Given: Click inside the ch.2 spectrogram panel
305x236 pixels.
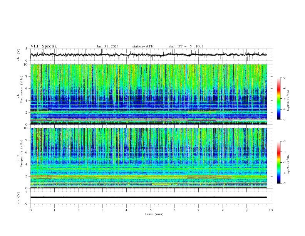Looking at the screenshot, I should point(149,158).
